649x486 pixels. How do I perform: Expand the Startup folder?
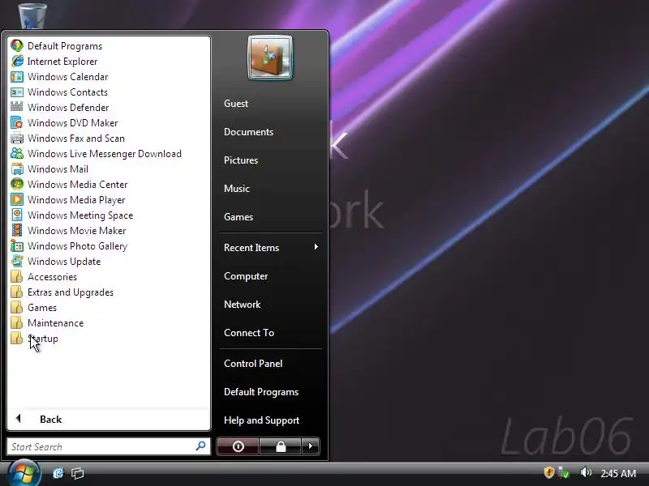pos(35,338)
